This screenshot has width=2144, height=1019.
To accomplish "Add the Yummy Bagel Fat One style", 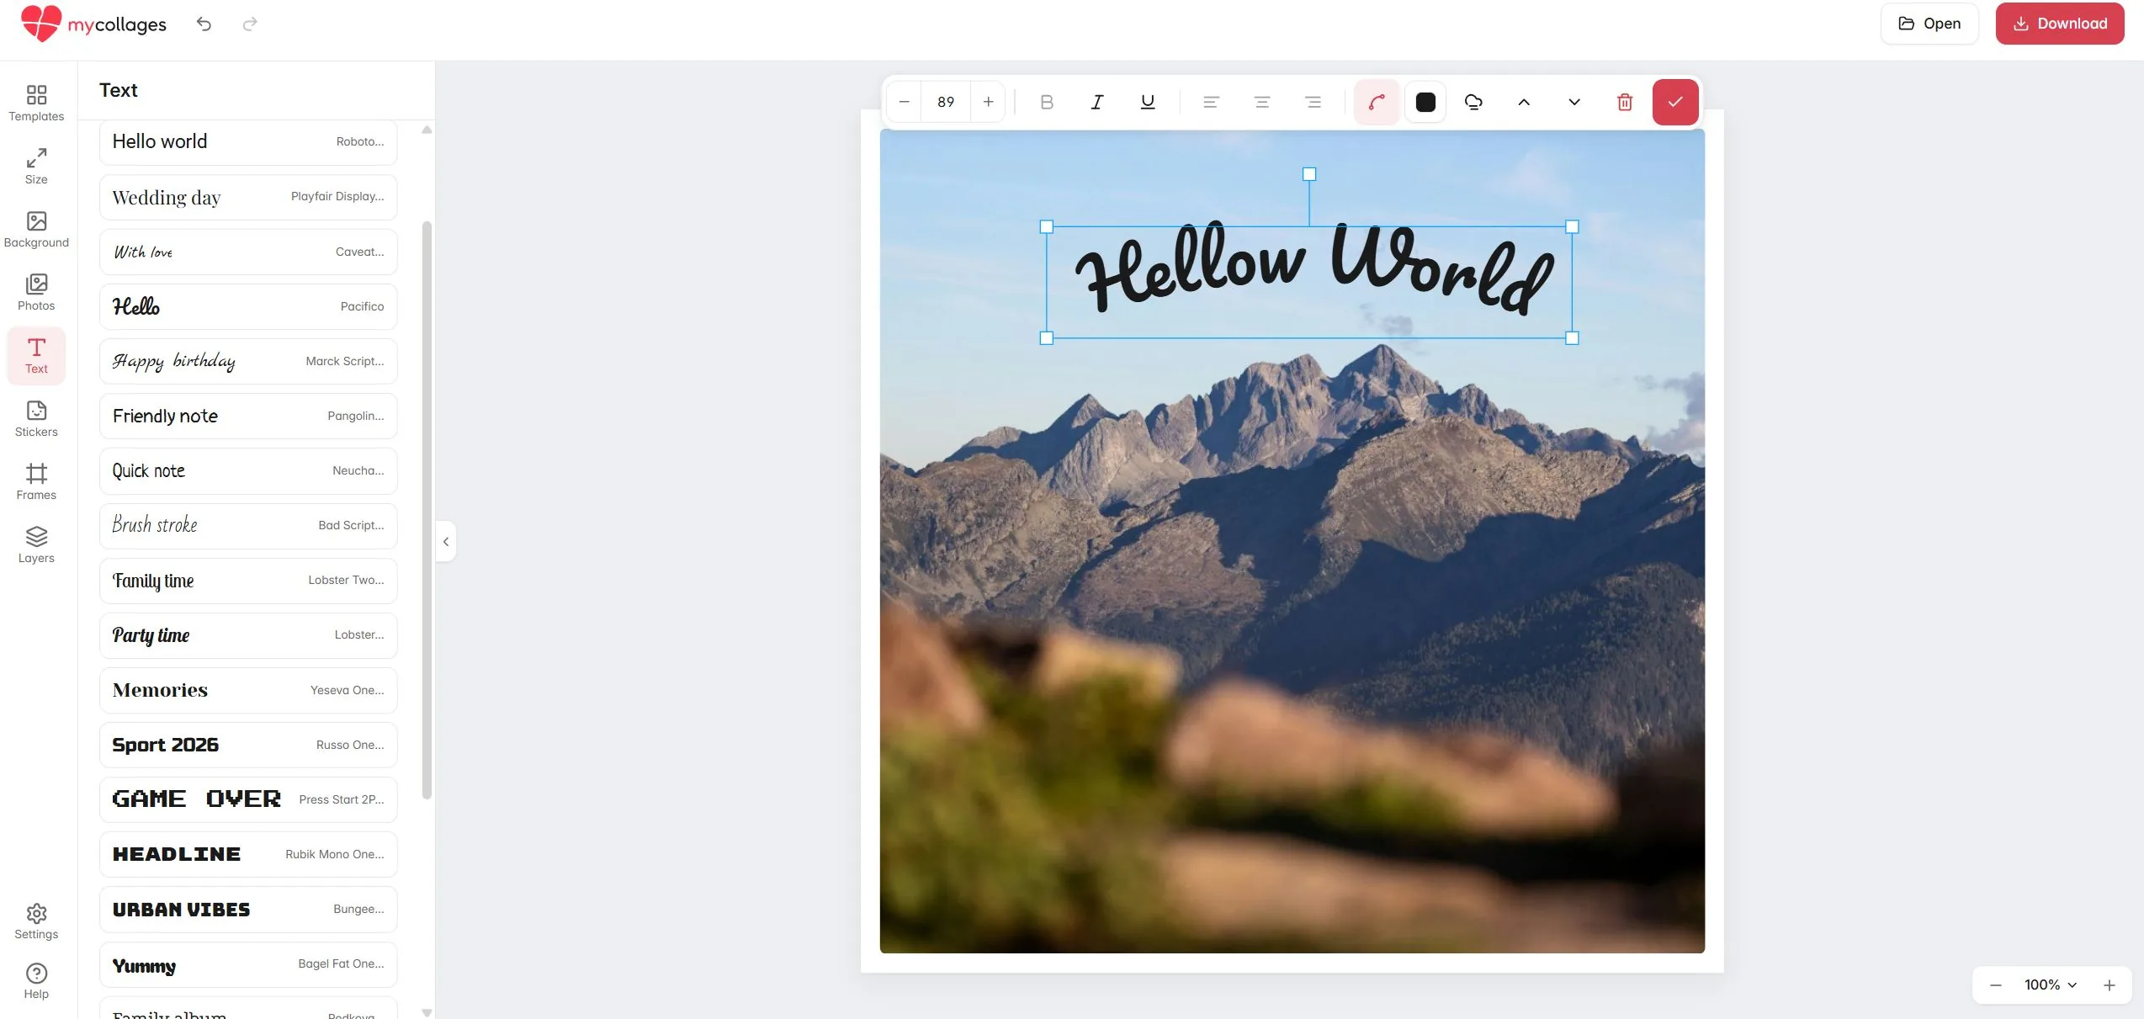I will [x=248, y=964].
